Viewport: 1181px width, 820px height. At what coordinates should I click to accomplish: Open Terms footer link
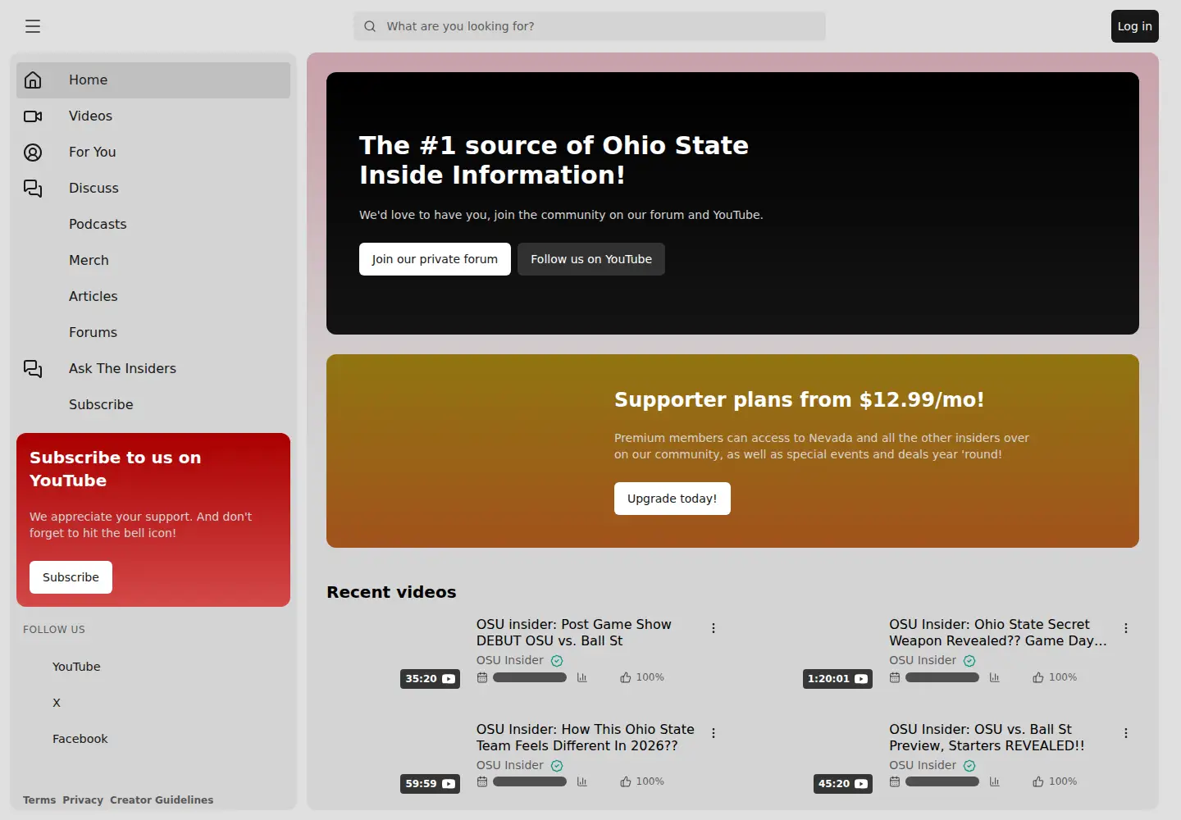(x=39, y=800)
